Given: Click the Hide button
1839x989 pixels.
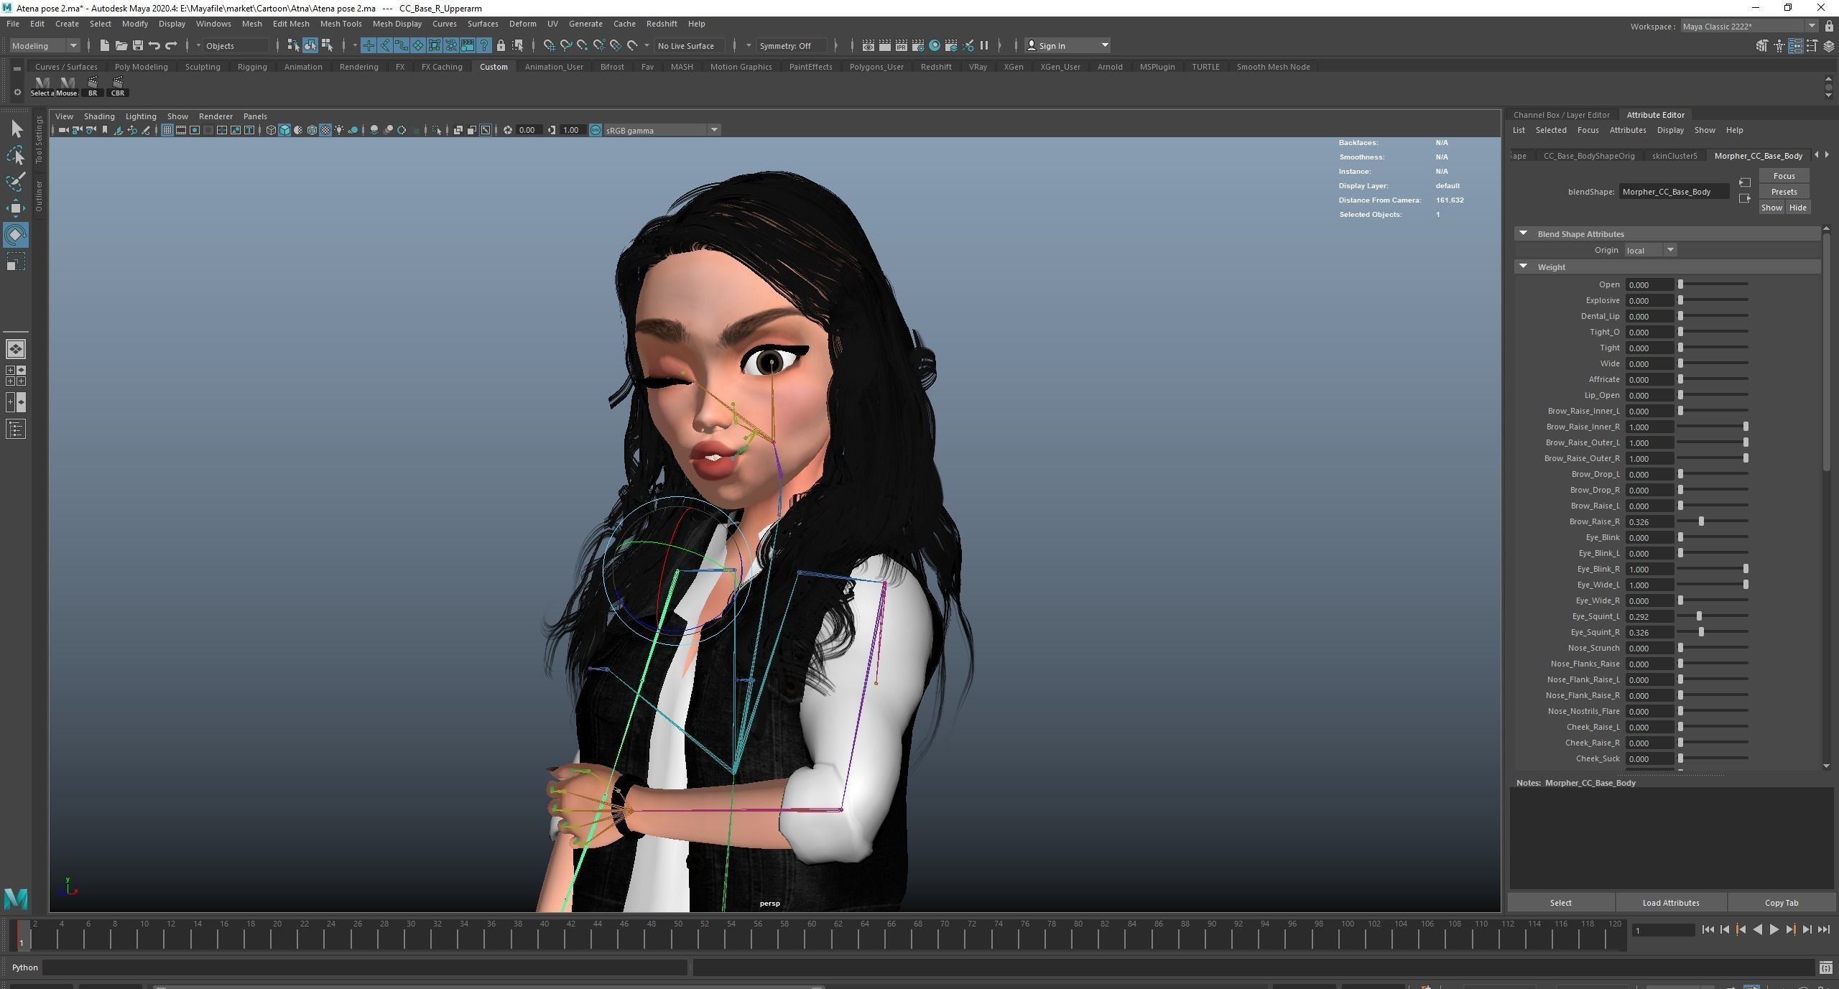Looking at the screenshot, I should pos(1798,208).
